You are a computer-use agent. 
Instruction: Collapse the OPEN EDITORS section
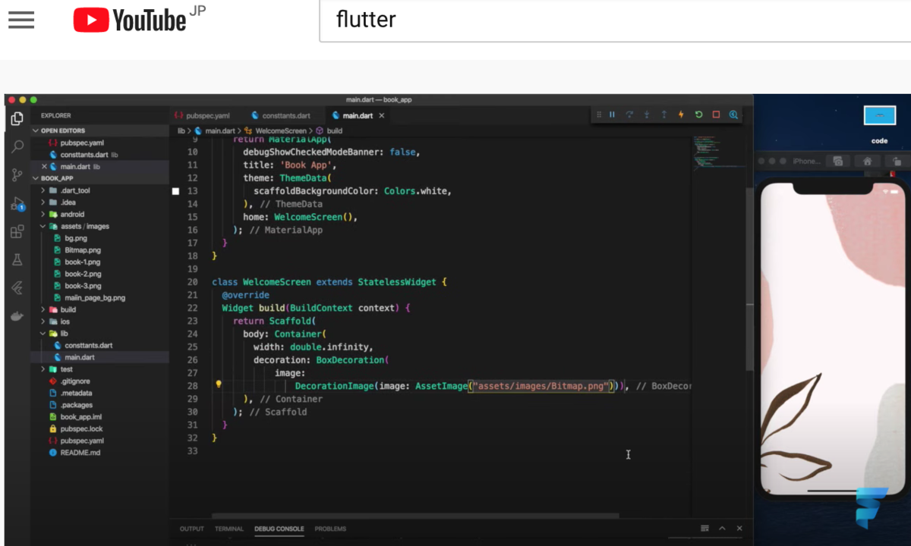coord(35,130)
